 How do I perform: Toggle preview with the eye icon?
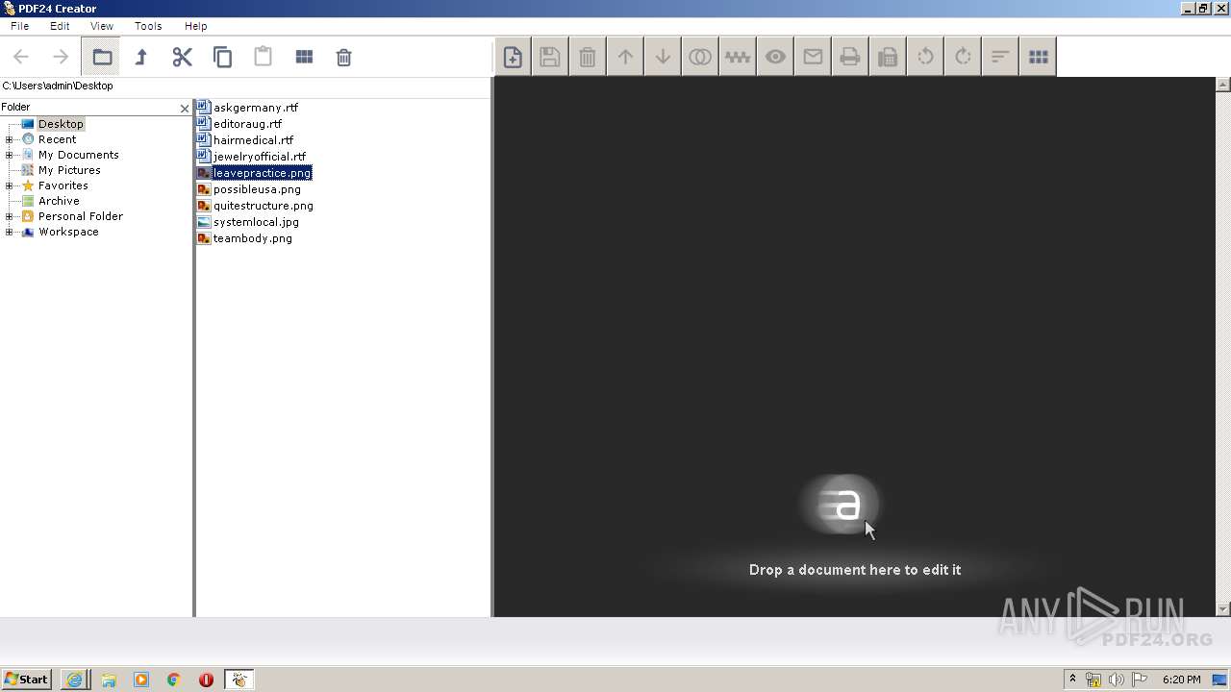(x=775, y=58)
